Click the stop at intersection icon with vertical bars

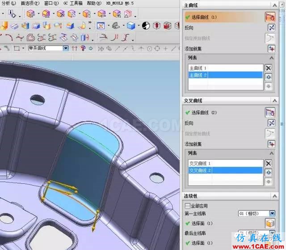click(x=75, y=48)
